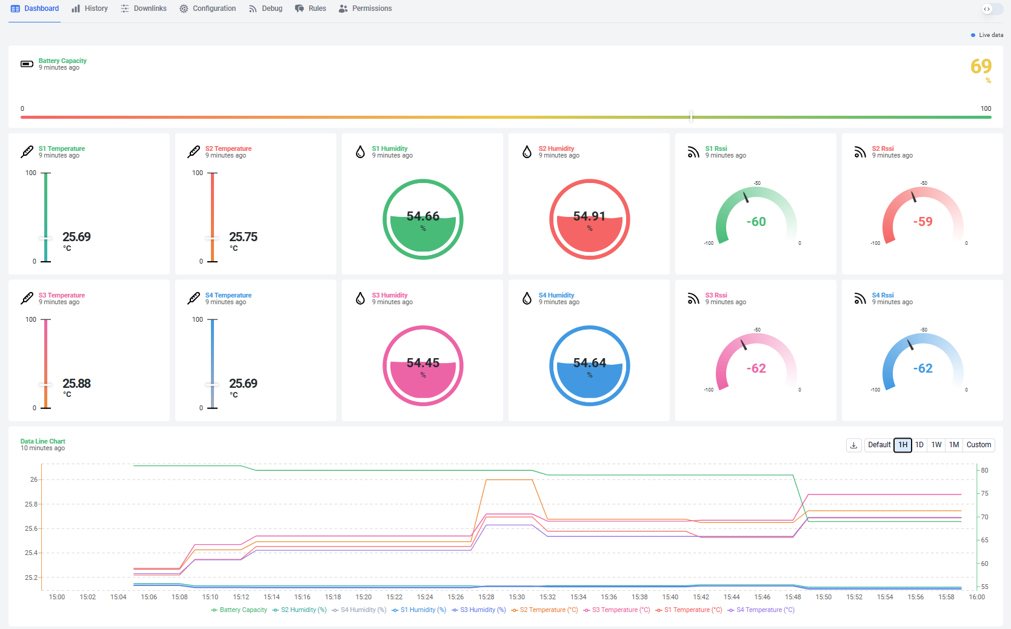Switch to the Rules tab

310,8
